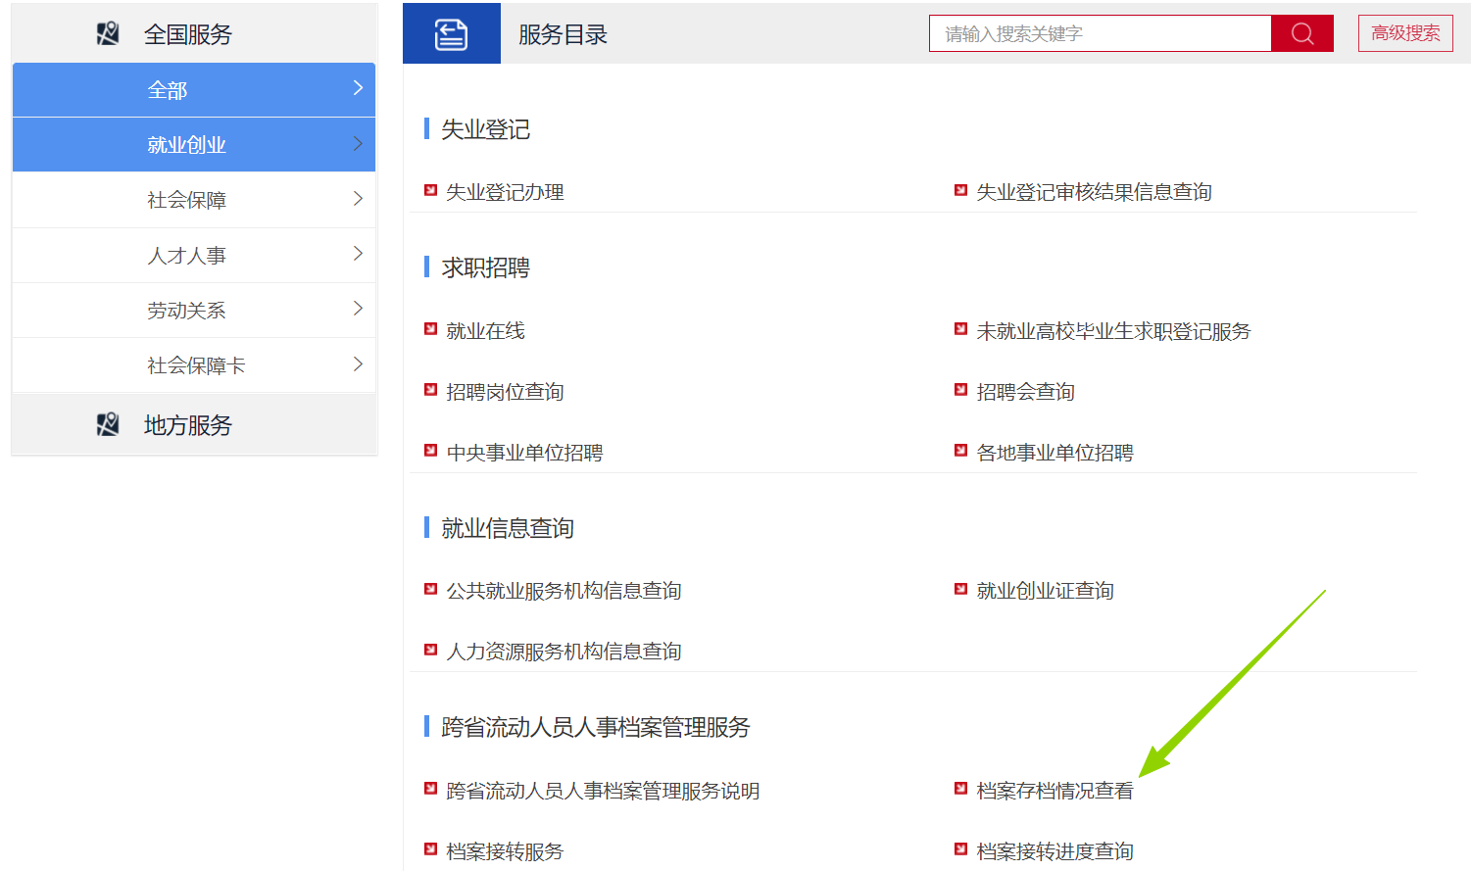The width and height of the screenshot is (1471, 871).
Task: Expand the 社会保障 chevron arrow
Action: 358,199
